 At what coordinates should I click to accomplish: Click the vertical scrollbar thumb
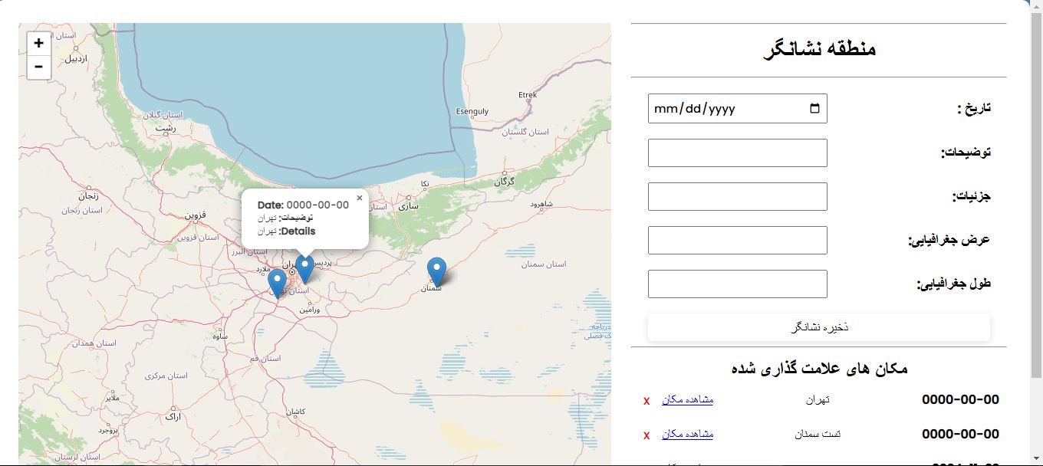tap(1036, 192)
